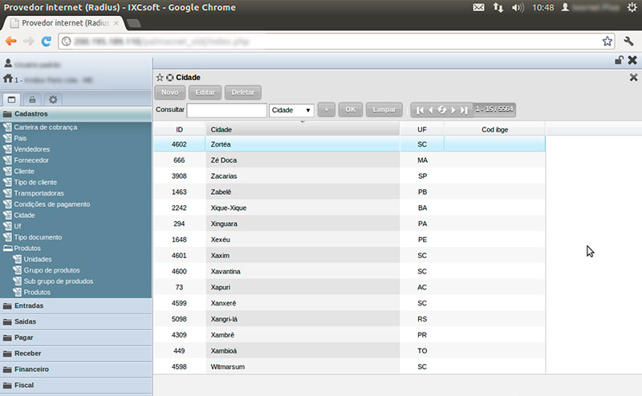Select the window icon sidebar tab

[x=11, y=99]
